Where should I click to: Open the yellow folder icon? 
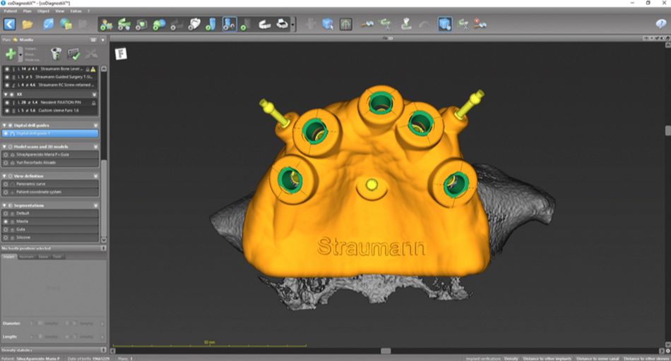pos(28,25)
